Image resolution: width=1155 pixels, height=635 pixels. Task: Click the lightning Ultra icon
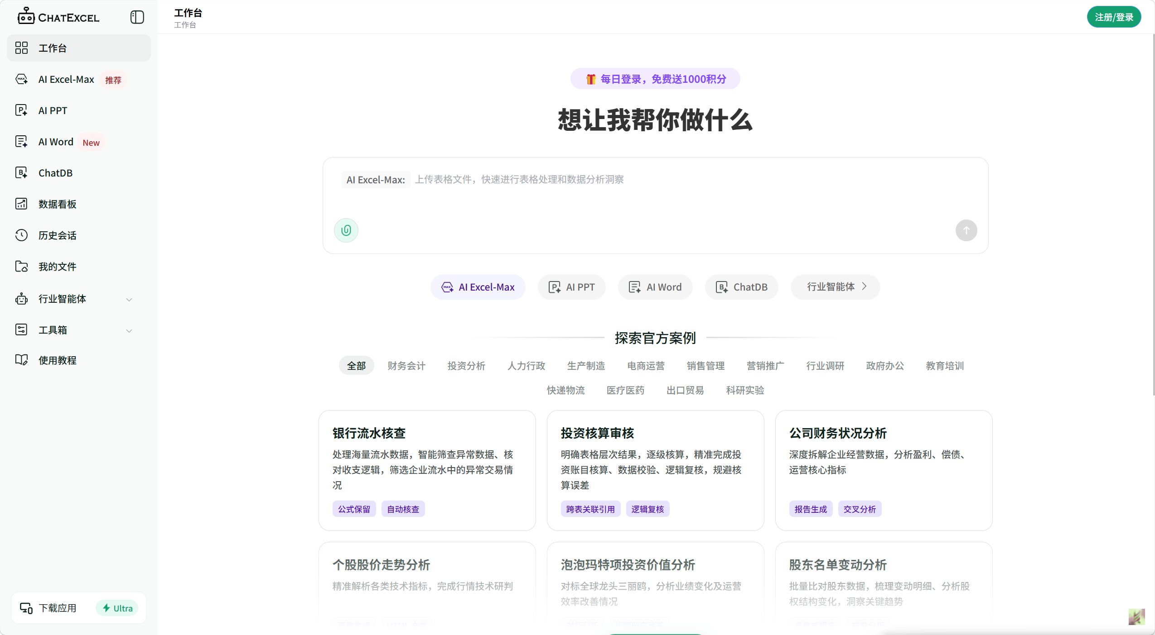click(106, 608)
